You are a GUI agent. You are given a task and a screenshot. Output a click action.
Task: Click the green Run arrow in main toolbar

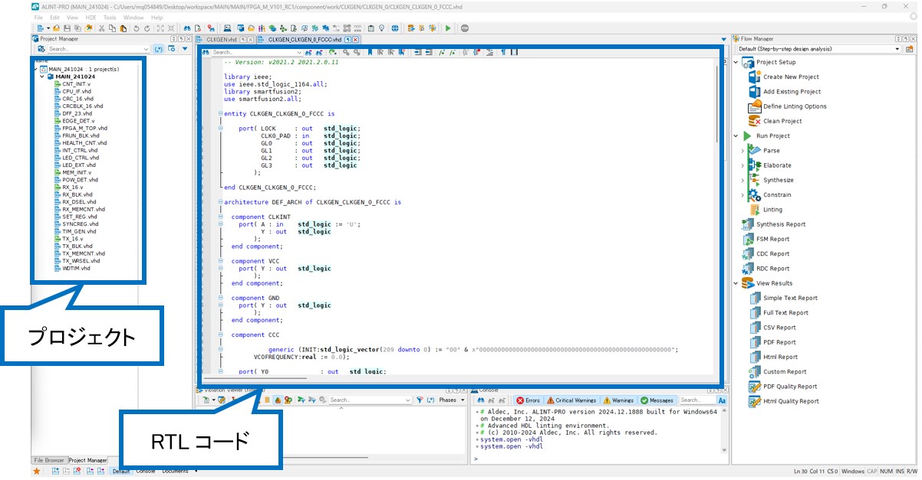[x=449, y=28]
